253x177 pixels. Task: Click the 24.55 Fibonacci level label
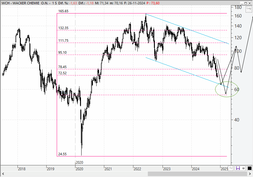[x=62, y=154]
